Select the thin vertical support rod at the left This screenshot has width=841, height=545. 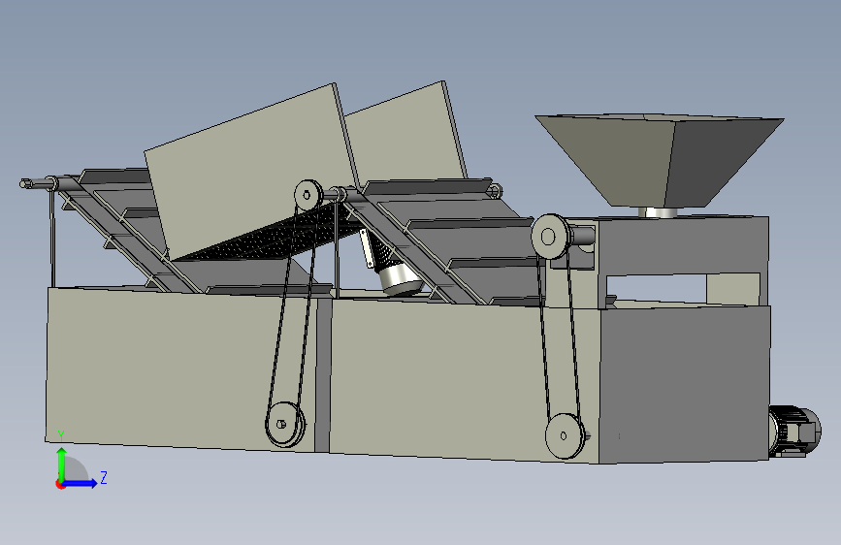(x=52, y=239)
